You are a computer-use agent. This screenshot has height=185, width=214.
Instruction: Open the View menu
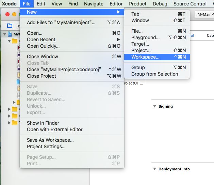click(x=57, y=4)
